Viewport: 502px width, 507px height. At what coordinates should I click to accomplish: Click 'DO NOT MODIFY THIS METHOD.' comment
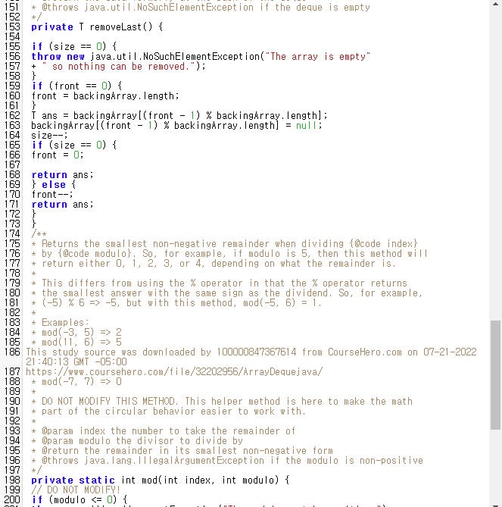(110, 402)
